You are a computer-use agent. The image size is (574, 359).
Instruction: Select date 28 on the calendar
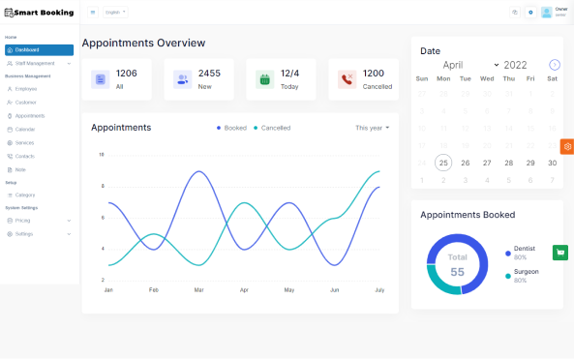click(508, 163)
